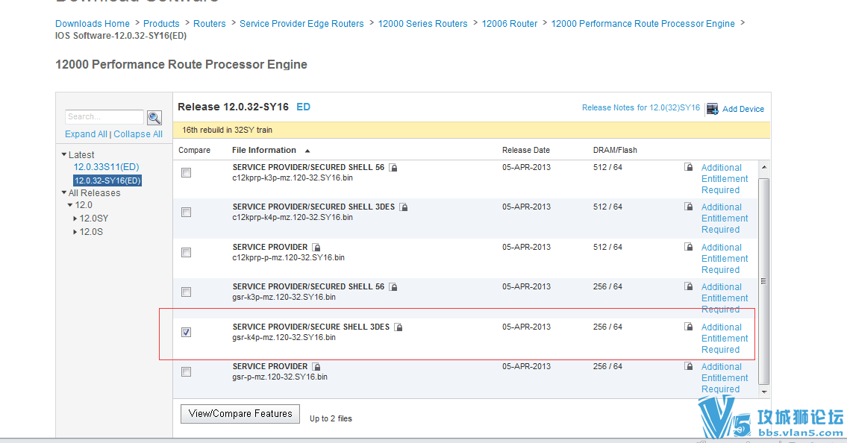Click Expand All link
847x443 pixels.
pos(86,134)
